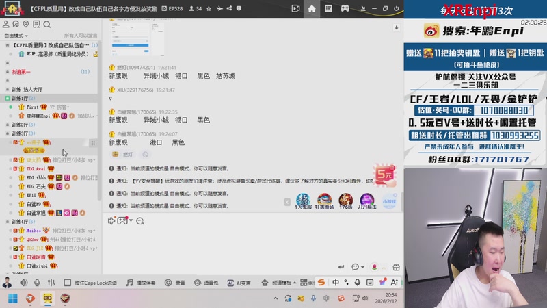Open the 1大鬼服 game icon

tap(303, 201)
